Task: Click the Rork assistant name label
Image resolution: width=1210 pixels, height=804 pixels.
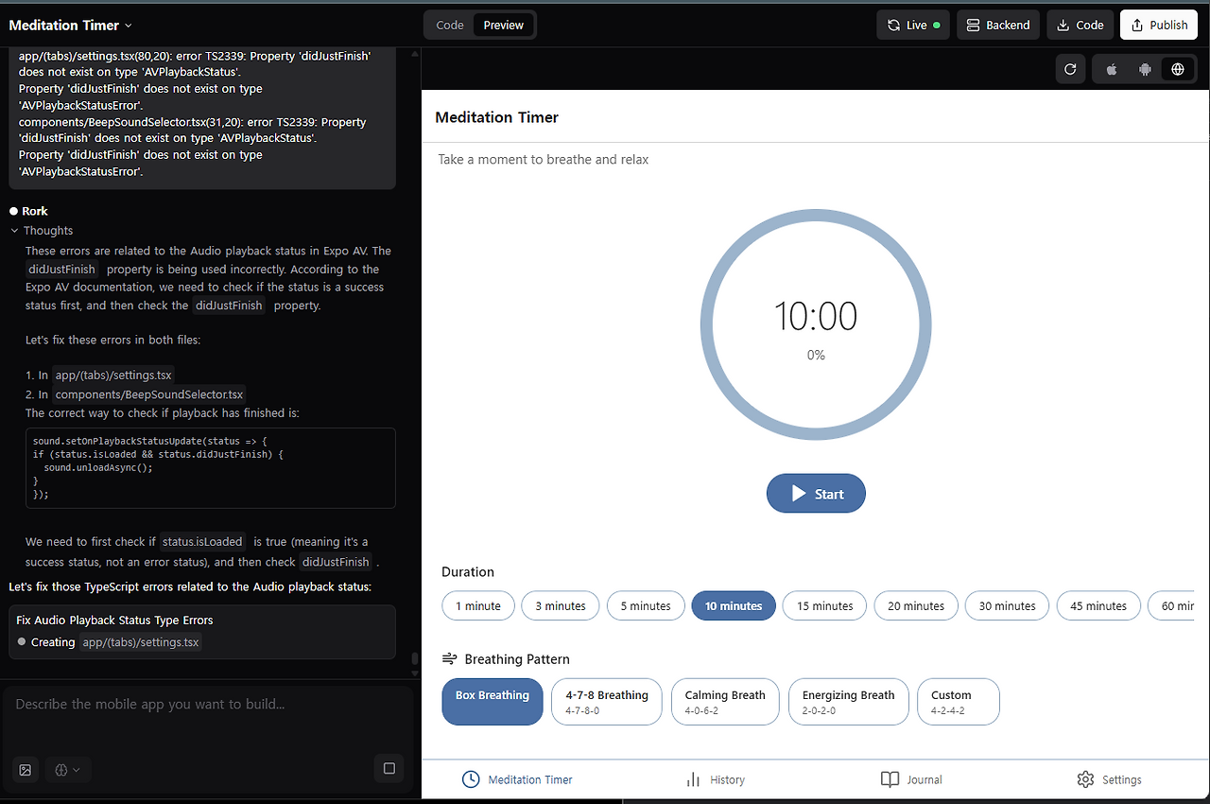Action: 35,211
